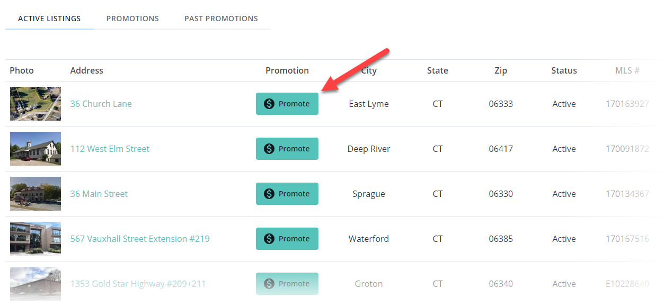Image resolution: width=665 pixels, height=307 pixels.
Task: Click dollar icon in 36 Main Street row
Action: (x=269, y=194)
